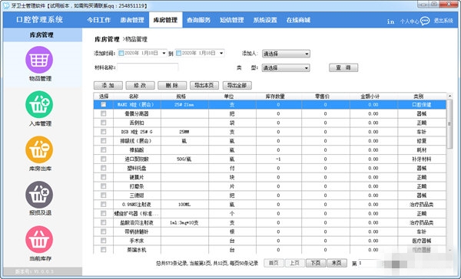Switch to 在线商城 tab
Image resolution: width=461 pixels, height=279 pixels.
coord(298,20)
